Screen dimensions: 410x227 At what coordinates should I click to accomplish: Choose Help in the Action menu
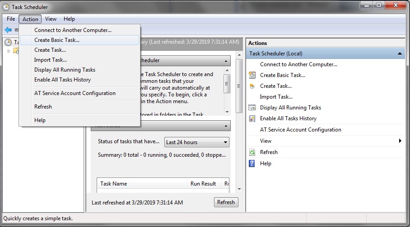79,120
